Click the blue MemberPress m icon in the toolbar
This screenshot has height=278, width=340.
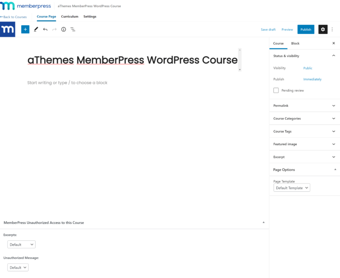(8, 29)
